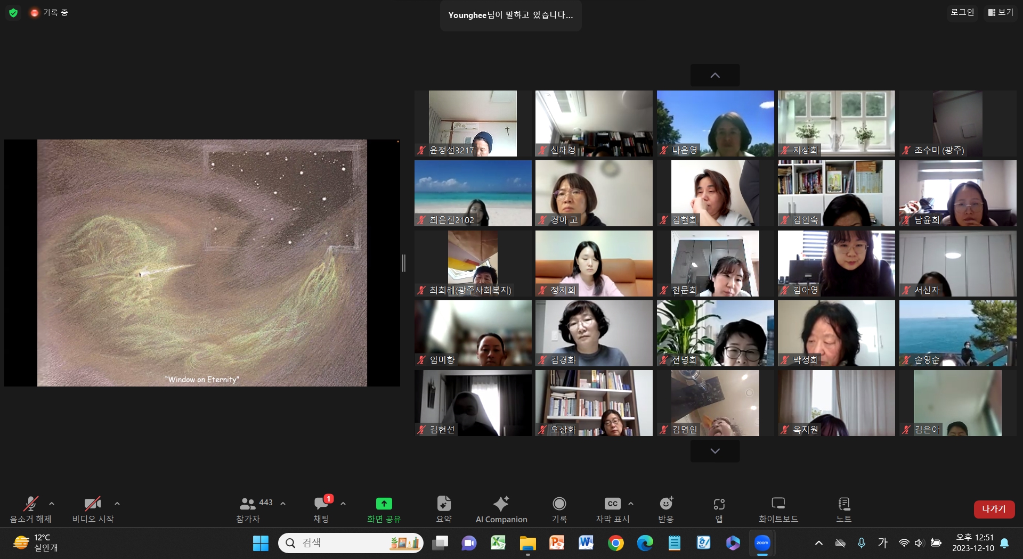Click the taskbar 검색 search box
The height and width of the screenshot is (559, 1023).
tap(351, 543)
